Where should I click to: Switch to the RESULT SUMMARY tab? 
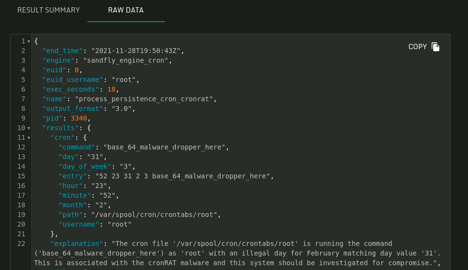pos(49,10)
